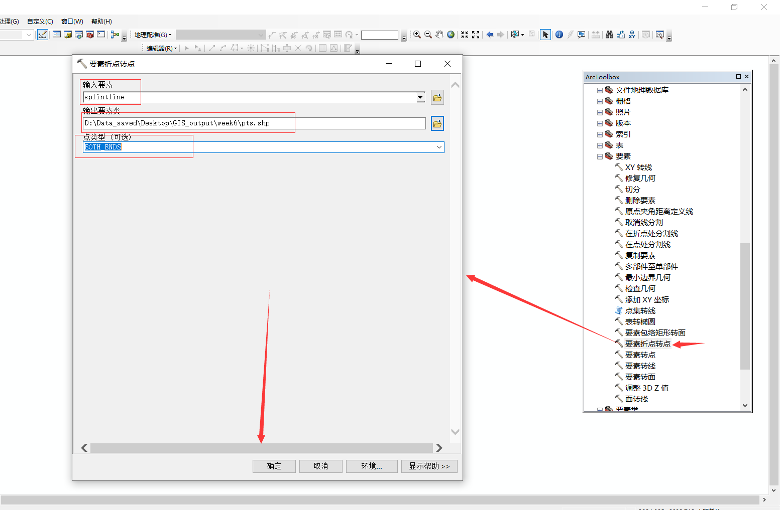This screenshot has height=510, width=780.
Task: Activate the Identify tool
Action: pos(559,35)
